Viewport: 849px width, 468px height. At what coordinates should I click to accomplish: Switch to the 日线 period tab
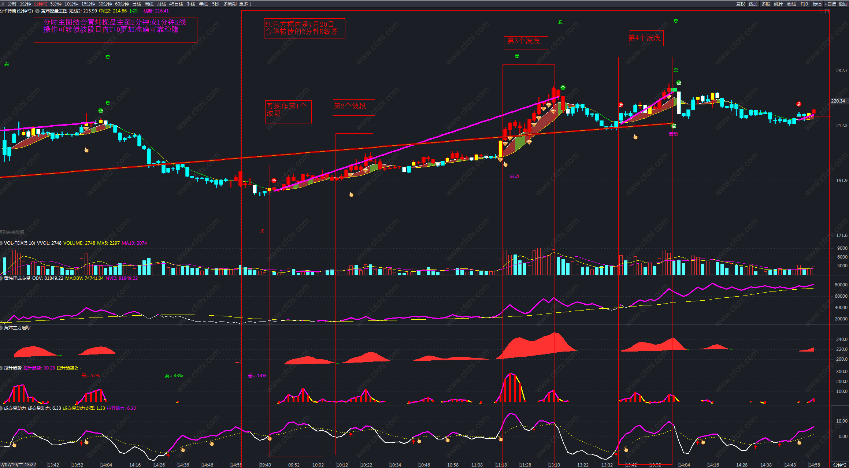pos(137,4)
